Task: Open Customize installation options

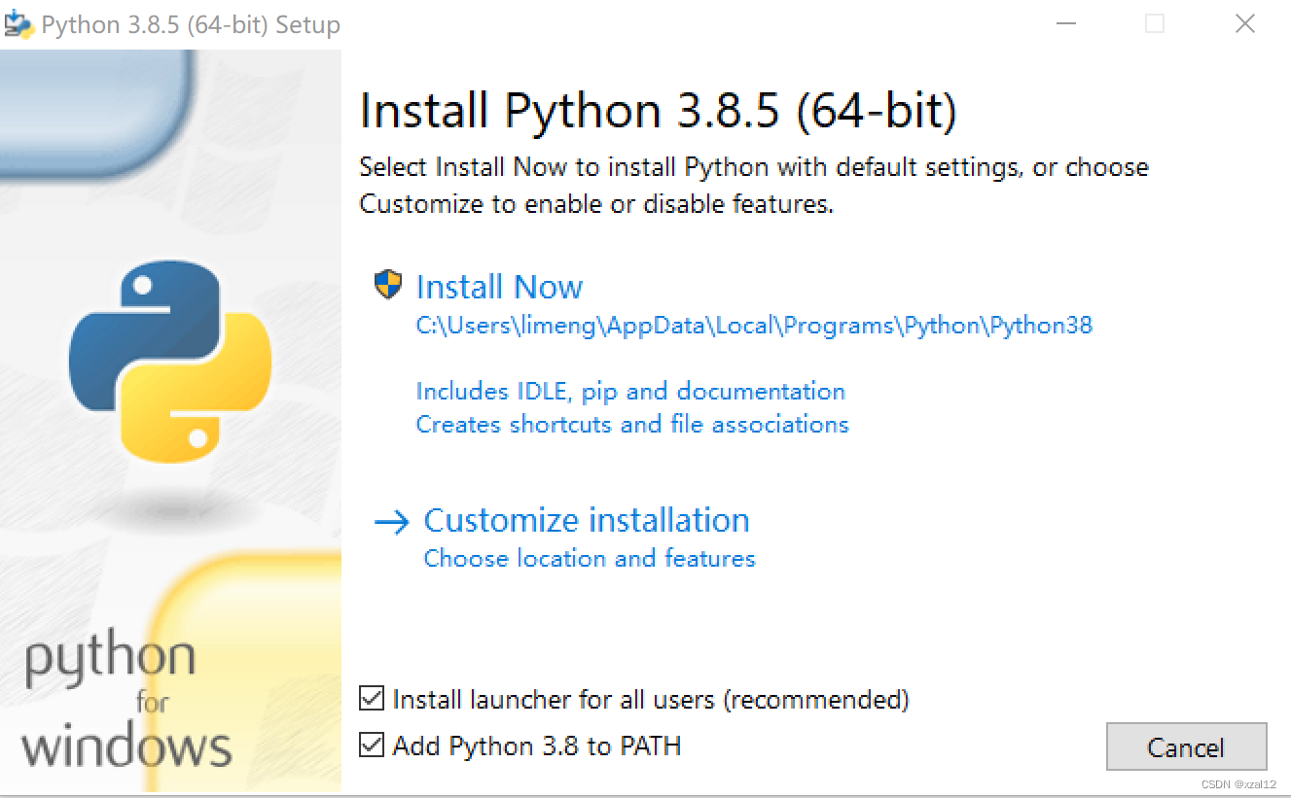Action: pos(586,520)
